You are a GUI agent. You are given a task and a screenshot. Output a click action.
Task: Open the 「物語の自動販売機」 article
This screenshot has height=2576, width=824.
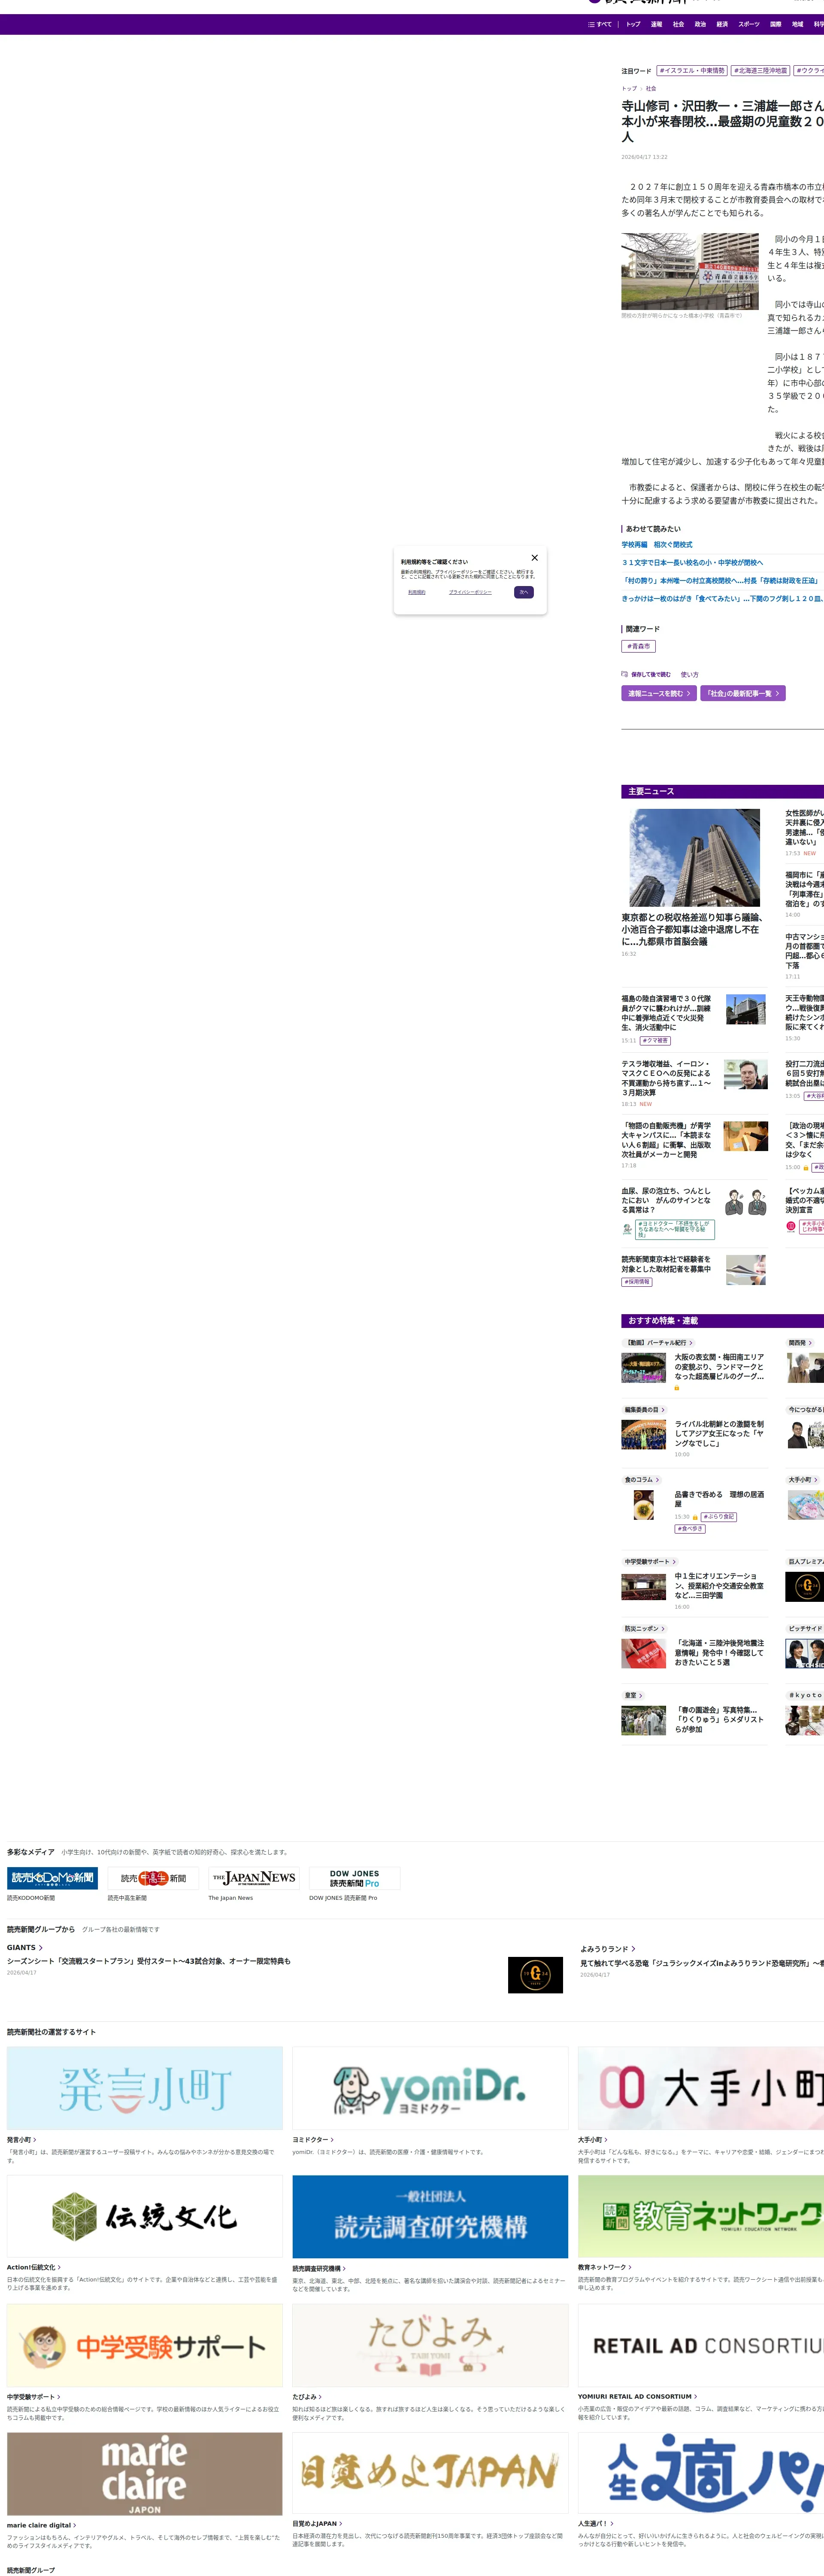(x=667, y=1140)
